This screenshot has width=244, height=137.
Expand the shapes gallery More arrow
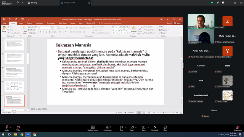point(129,32)
